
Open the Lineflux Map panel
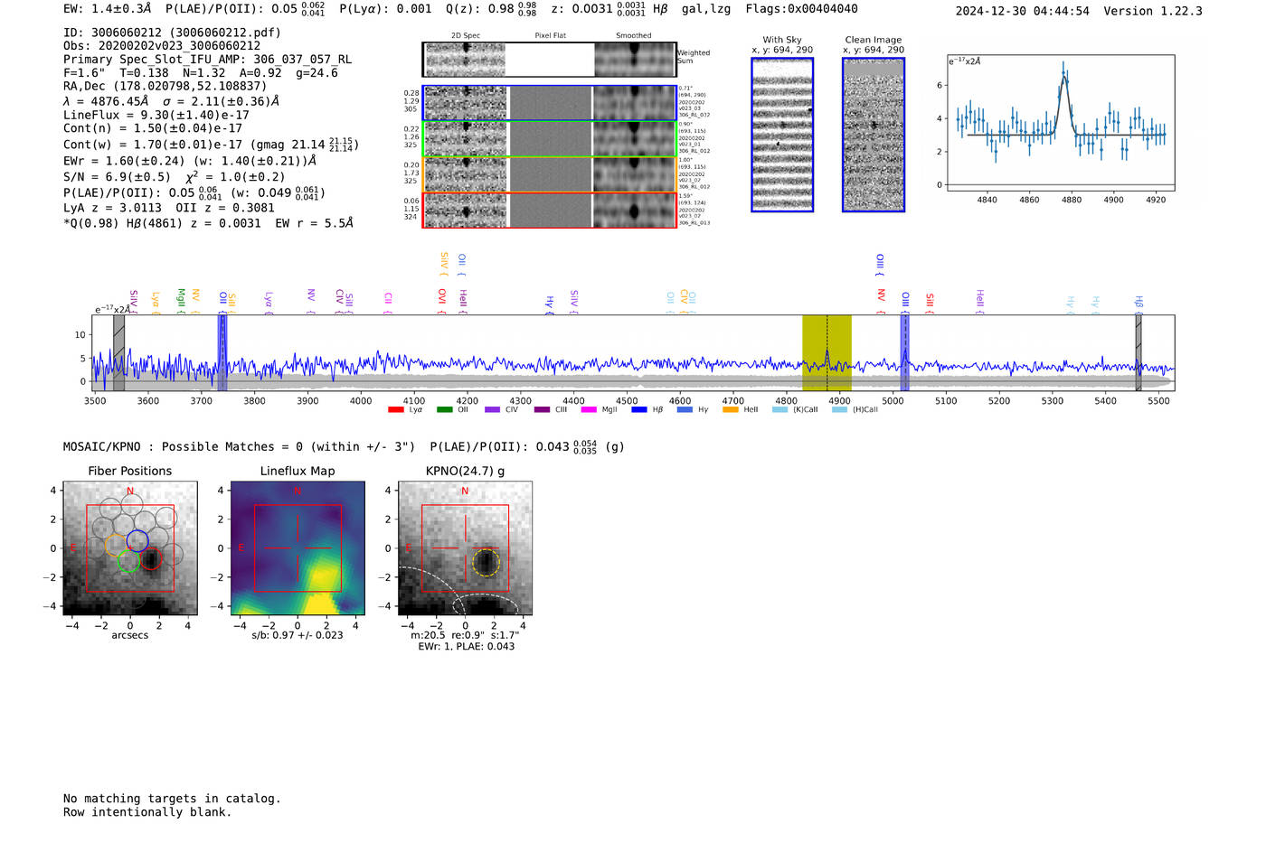click(x=298, y=548)
